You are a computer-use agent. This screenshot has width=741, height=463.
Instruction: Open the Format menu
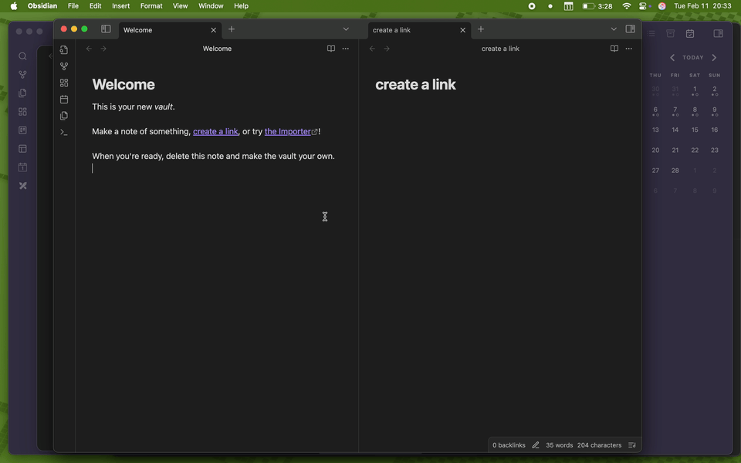point(151,6)
